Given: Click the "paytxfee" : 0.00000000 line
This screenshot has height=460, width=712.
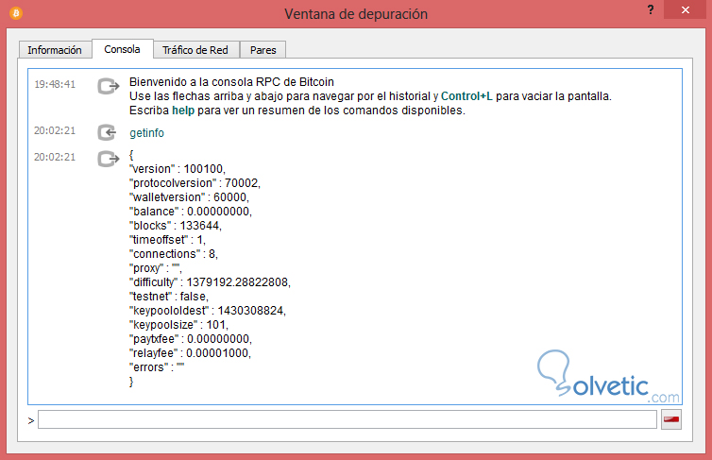Looking at the screenshot, I should click(191, 339).
